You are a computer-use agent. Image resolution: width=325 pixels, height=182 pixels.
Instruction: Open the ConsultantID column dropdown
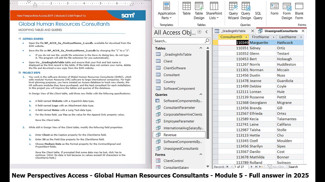click(x=246, y=37)
